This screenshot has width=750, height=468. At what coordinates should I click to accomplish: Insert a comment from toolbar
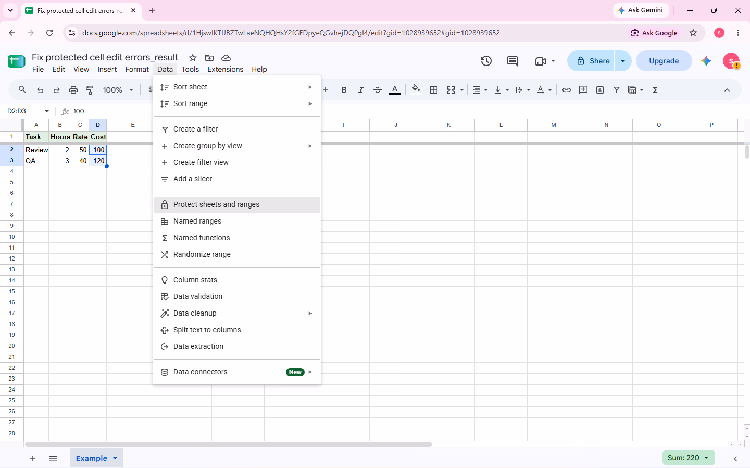583,90
